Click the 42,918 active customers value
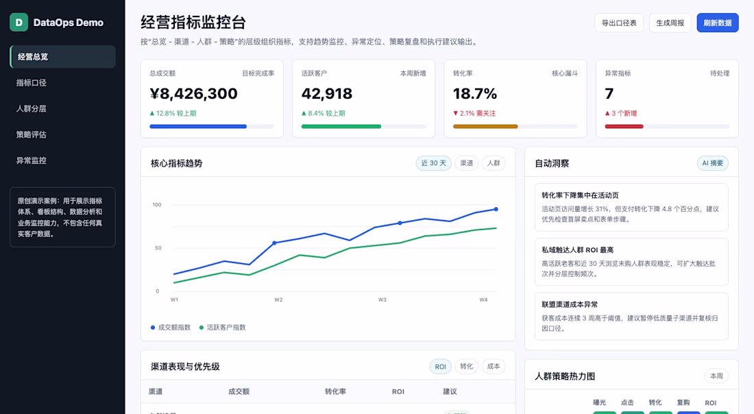The image size is (754, 414). click(x=327, y=93)
